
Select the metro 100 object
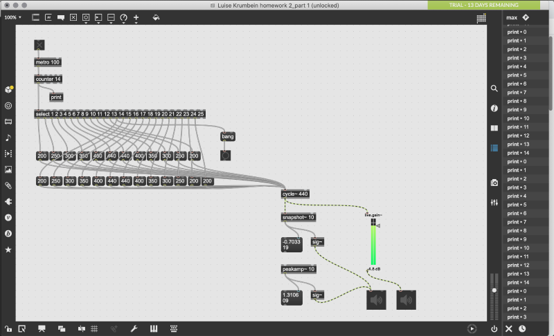coord(48,62)
